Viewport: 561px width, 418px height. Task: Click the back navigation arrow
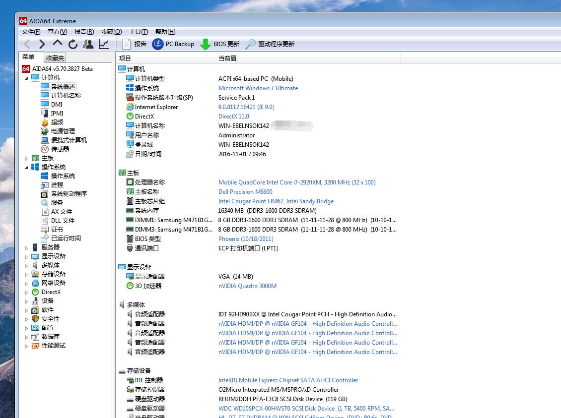(26, 44)
